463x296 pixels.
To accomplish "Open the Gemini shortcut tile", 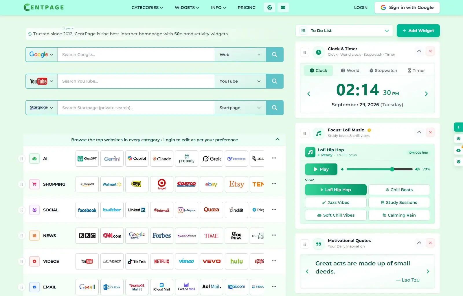I will (112, 159).
